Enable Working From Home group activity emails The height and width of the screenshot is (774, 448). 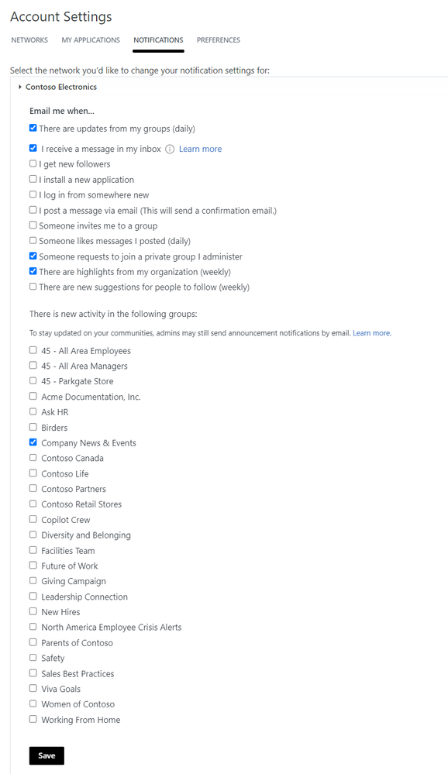pyautogui.click(x=33, y=719)
